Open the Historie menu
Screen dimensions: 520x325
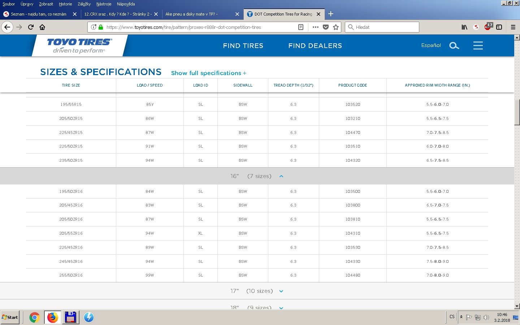click(x=65, y=4)
